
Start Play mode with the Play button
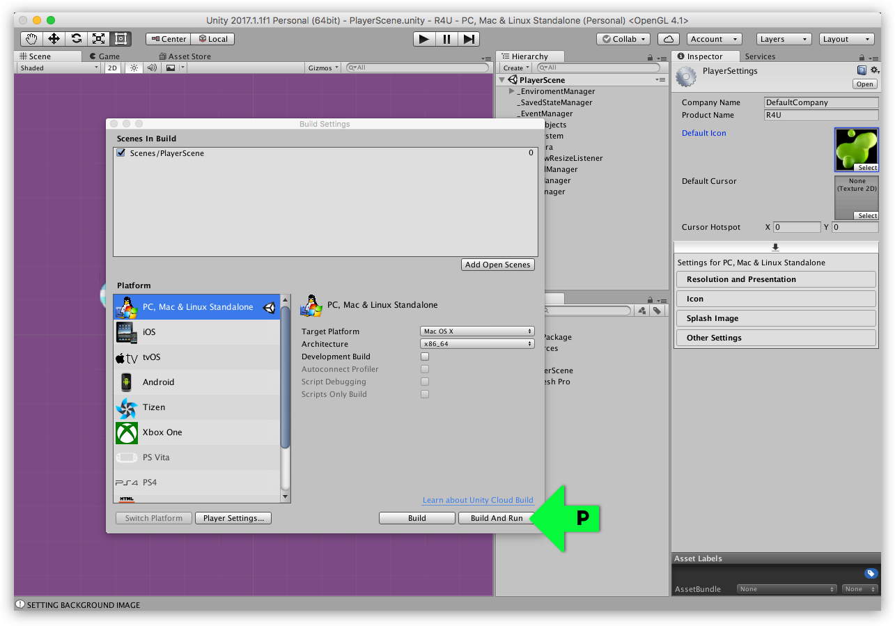[x=423, y=39]
